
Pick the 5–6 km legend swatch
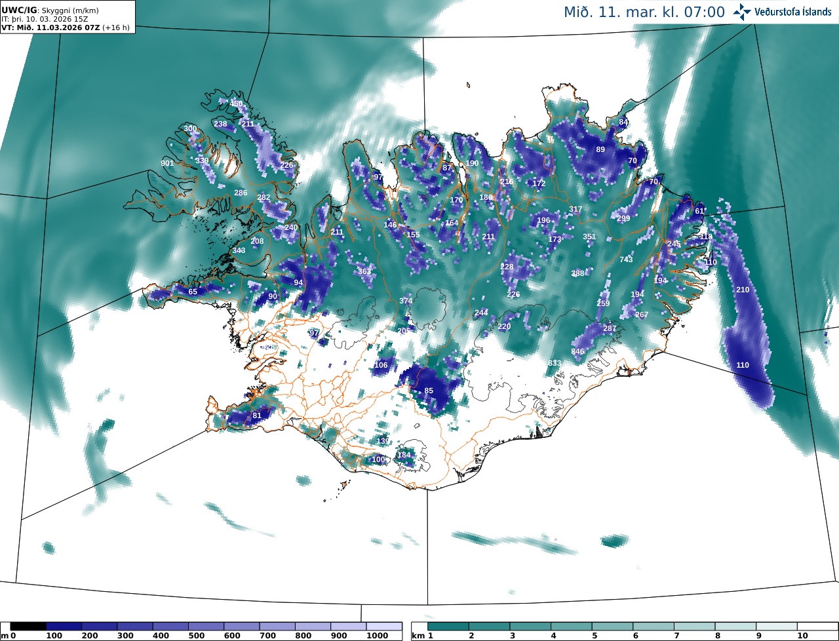click(613, 627)
